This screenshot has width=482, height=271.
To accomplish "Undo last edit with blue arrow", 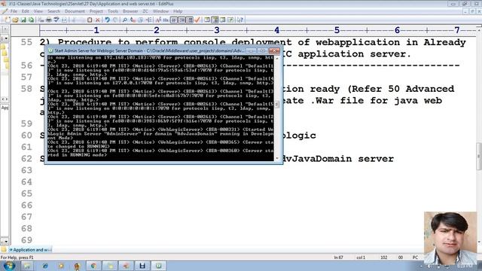I will tap(107, 20).
